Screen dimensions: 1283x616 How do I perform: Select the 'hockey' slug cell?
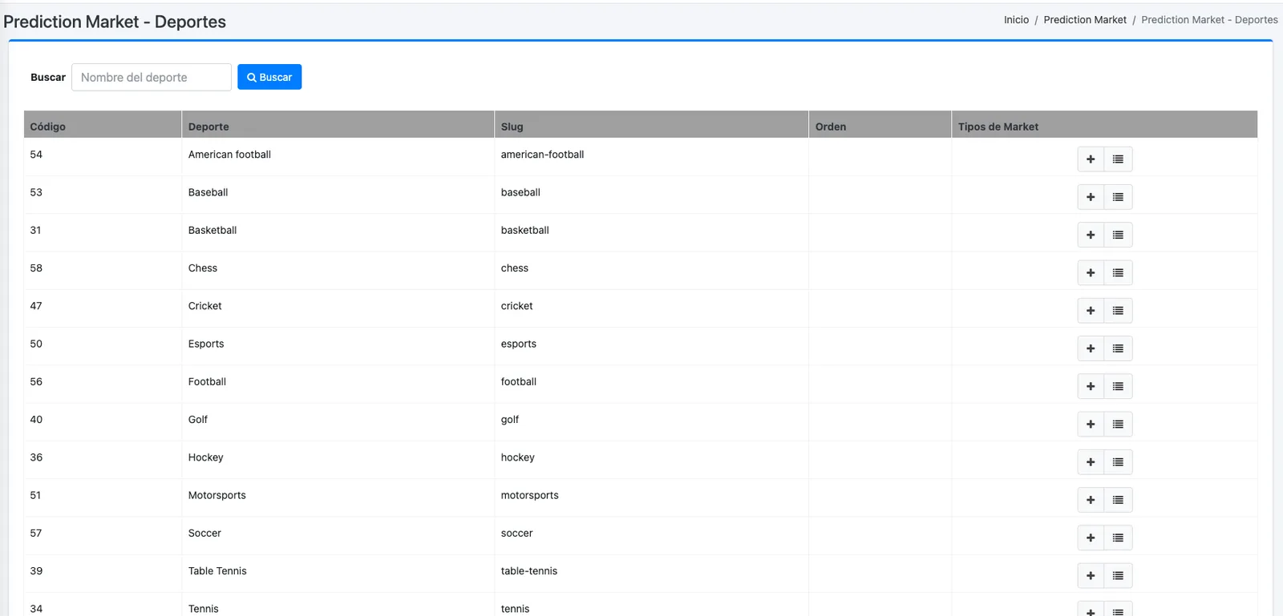(651, 459)
